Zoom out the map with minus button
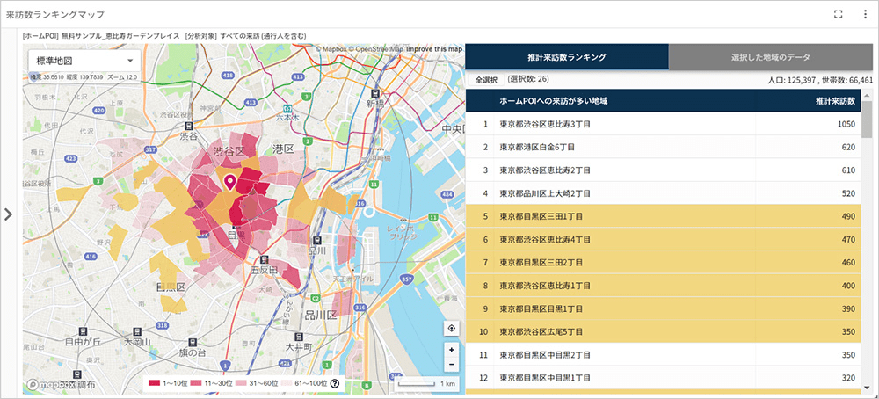The height and width of the screenshot is (399, 879). click(x=451, y=364)
